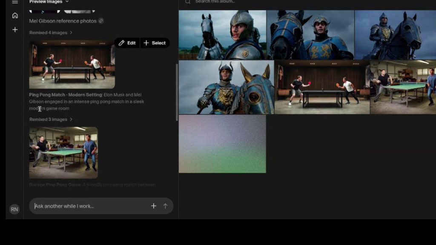Open the hamburger menu in the sidebar
This screenshot has height=245, width=436.
pos(15,2)
